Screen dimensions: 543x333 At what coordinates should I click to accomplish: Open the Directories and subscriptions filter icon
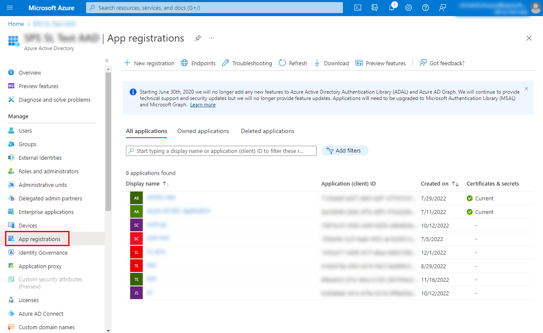pyautogui.click(x=375, y=8)
